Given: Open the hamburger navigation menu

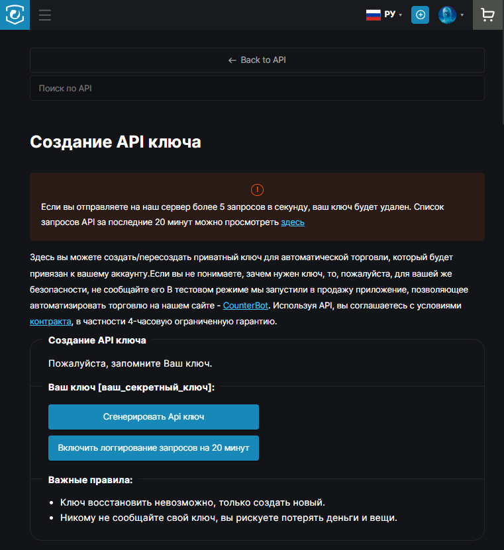Looking at the screenshot, I should [x=44, y=15].
